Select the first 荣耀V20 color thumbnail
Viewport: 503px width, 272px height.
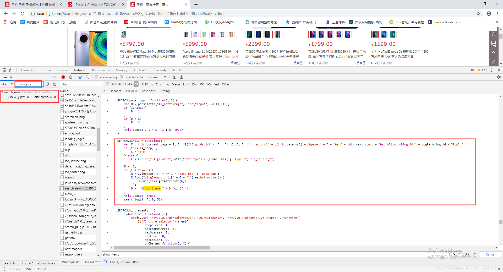point(312,34)
